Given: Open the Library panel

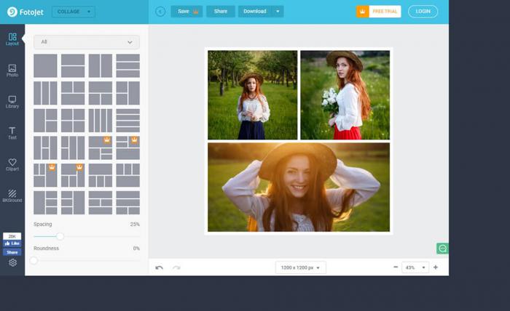Looking at the screenshot, I should (x=12, y=102).
